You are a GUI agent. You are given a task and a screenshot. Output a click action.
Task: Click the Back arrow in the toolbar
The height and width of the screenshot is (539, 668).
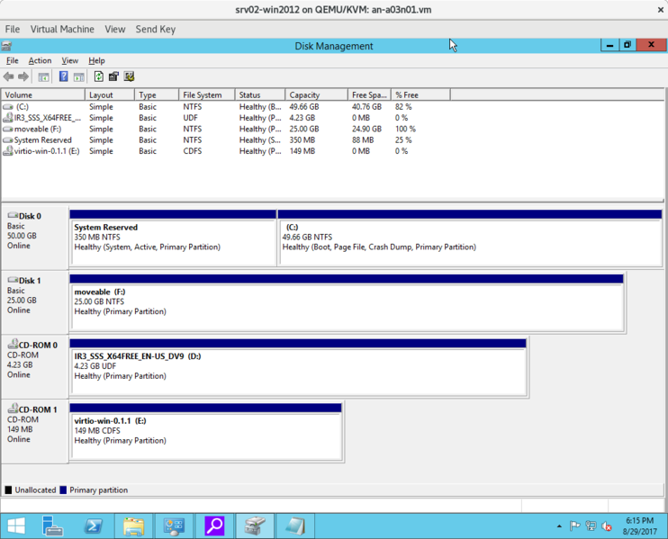(x=9, y=76)
